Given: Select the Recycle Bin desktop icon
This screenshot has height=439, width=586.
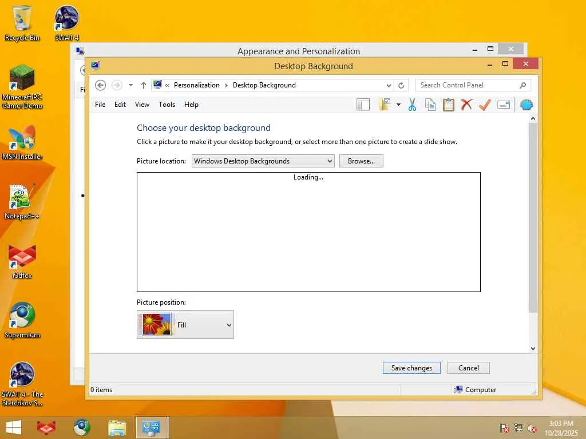Looking at the screenshot, I should pyautogui.click(x=22, y=23).
